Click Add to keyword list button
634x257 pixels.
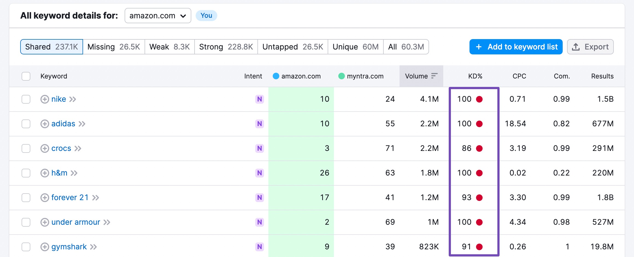(516, 47)
